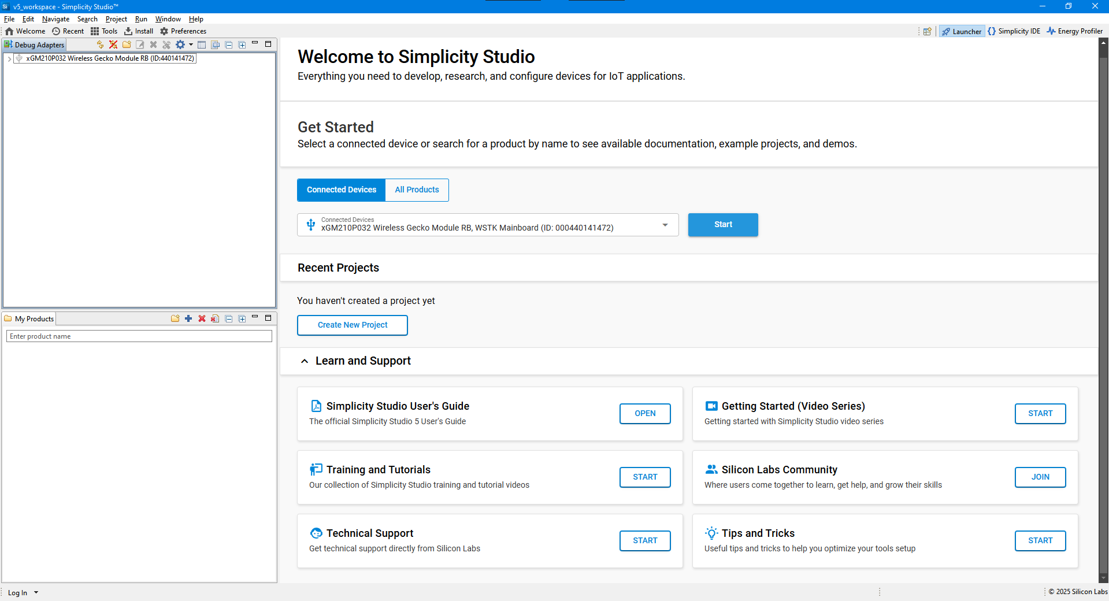Open the Run menu
1109x601 pixels.
tap(141, 19)
